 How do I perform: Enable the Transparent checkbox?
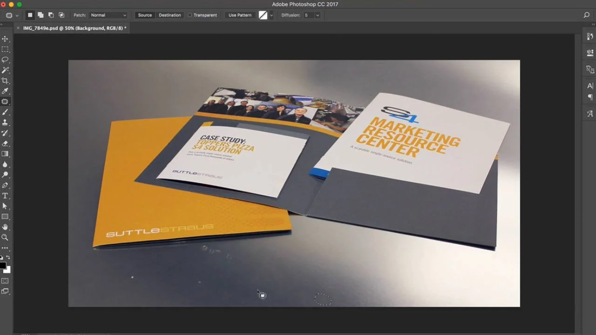[190, 15]
